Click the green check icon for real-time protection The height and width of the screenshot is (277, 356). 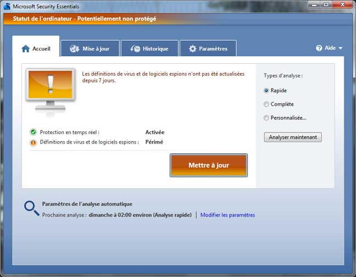pos(33,132)
